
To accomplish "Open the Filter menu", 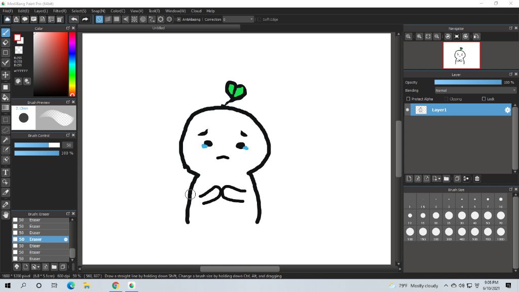I will (x=60, y=11).
